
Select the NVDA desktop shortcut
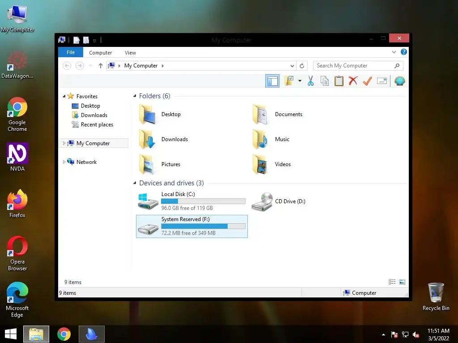pos(17,157)
